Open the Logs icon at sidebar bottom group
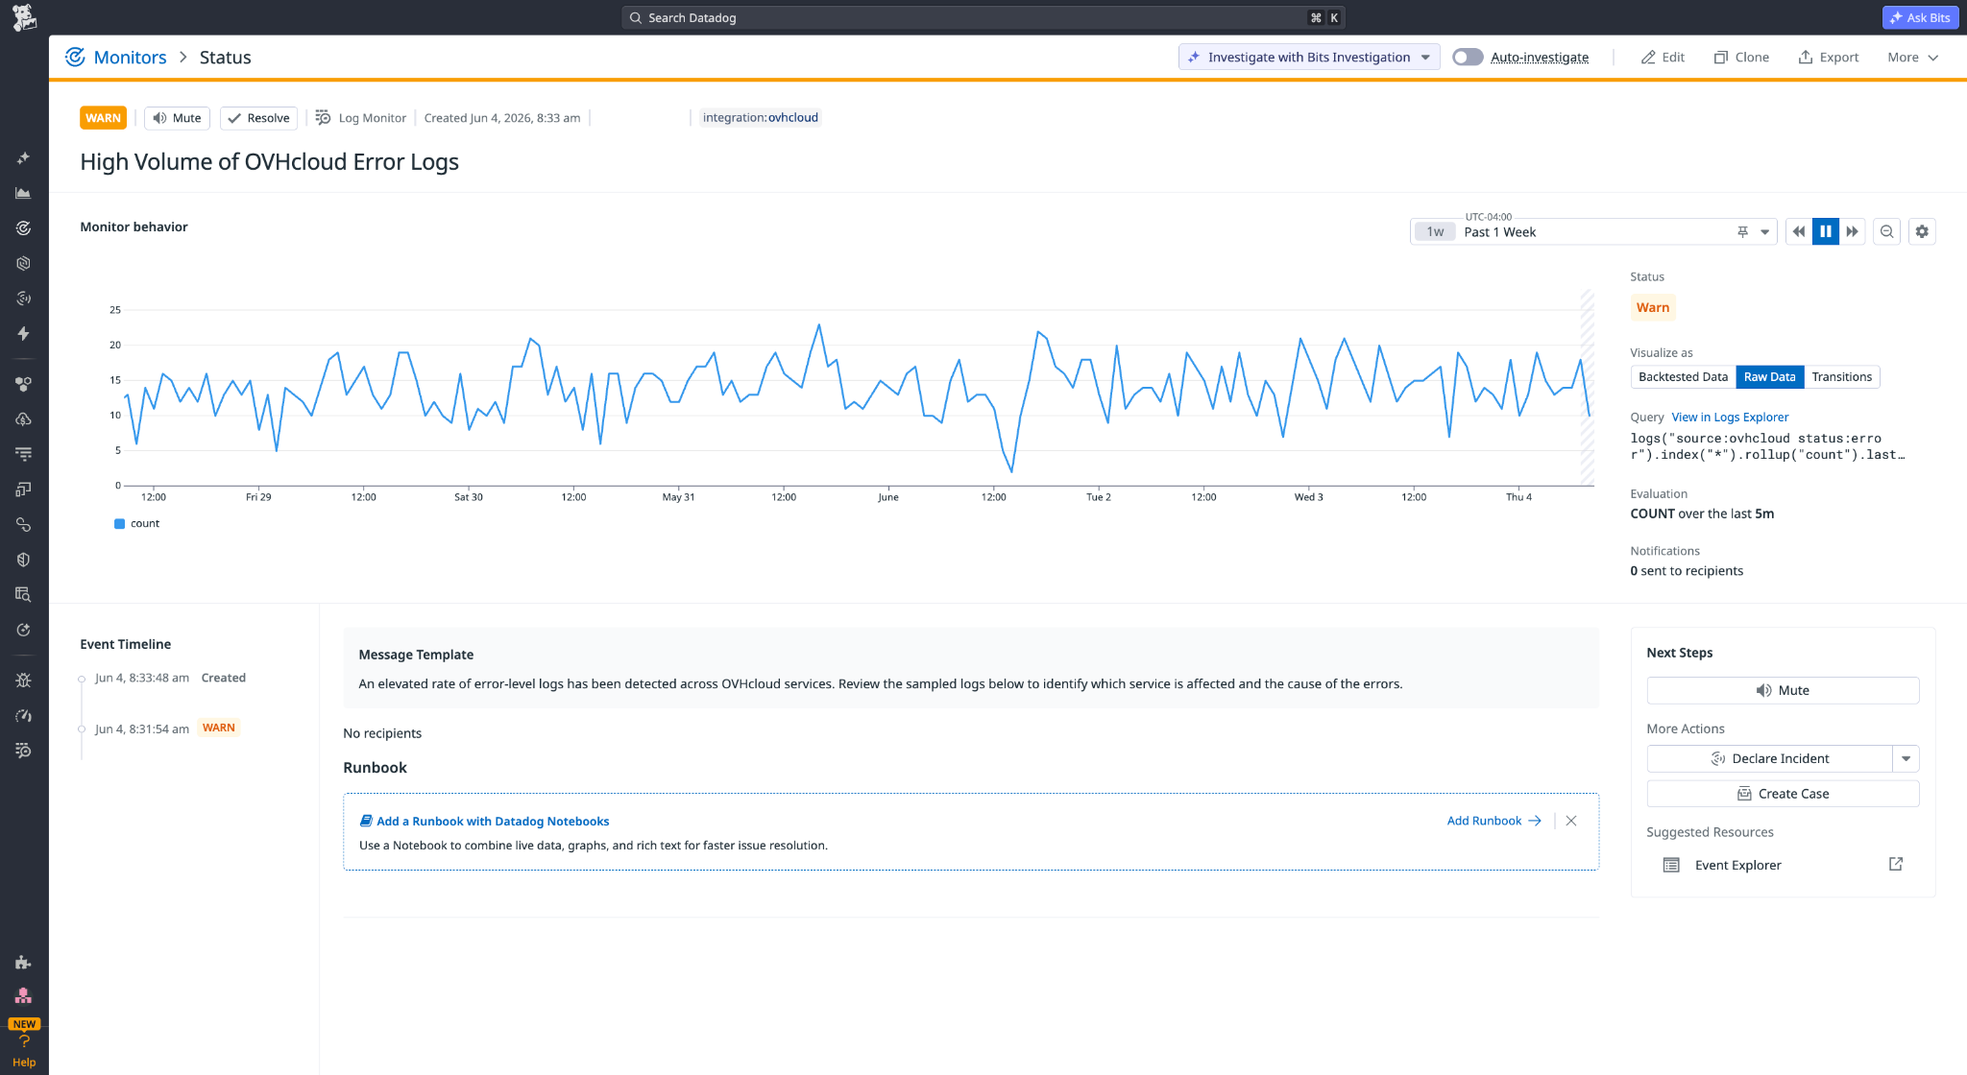Image resolution: width=1967 pixels, height=1075 pixels. pos(24,751)
